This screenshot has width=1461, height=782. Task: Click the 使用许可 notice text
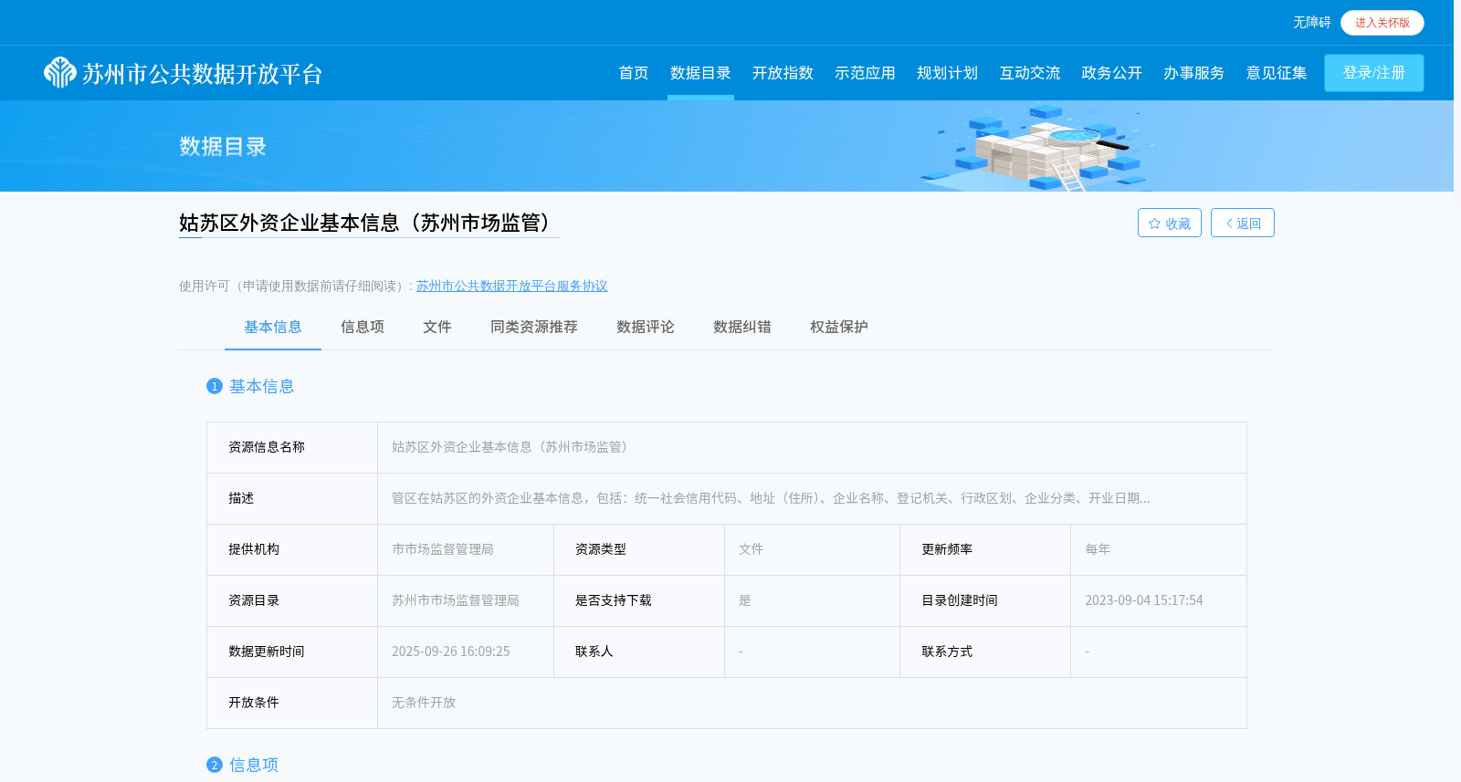(297, 286)
